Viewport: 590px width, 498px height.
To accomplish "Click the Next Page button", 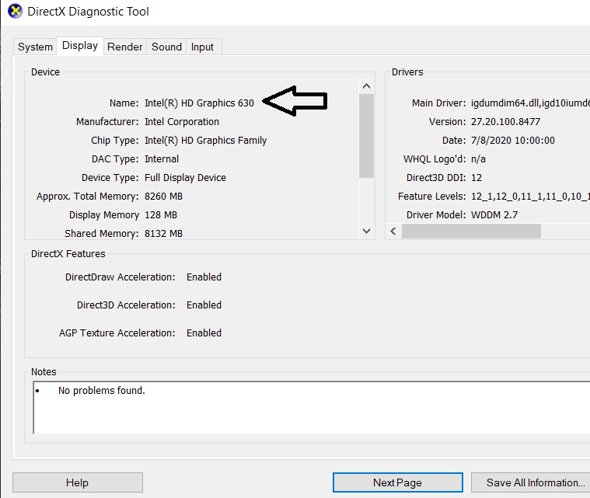I will pos(398,482).
